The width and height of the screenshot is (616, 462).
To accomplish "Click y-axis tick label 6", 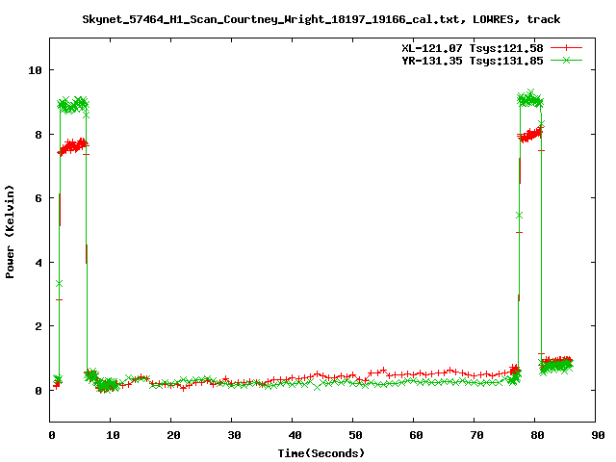I will pyautogui.click(x=38, y=198).
